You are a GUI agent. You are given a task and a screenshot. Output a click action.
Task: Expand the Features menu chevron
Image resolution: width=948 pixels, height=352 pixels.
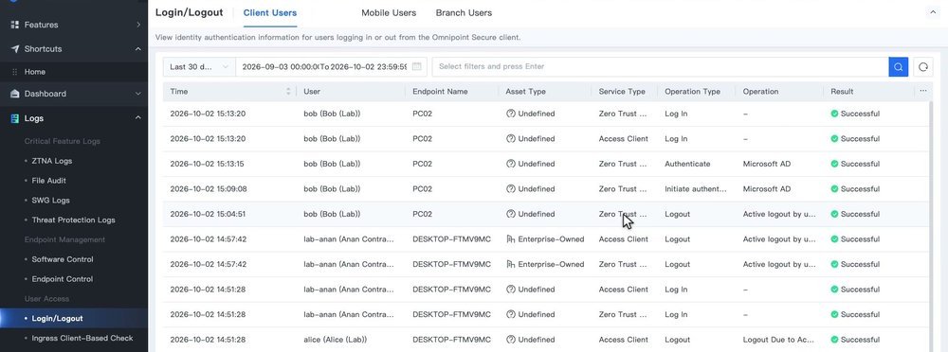137,25
